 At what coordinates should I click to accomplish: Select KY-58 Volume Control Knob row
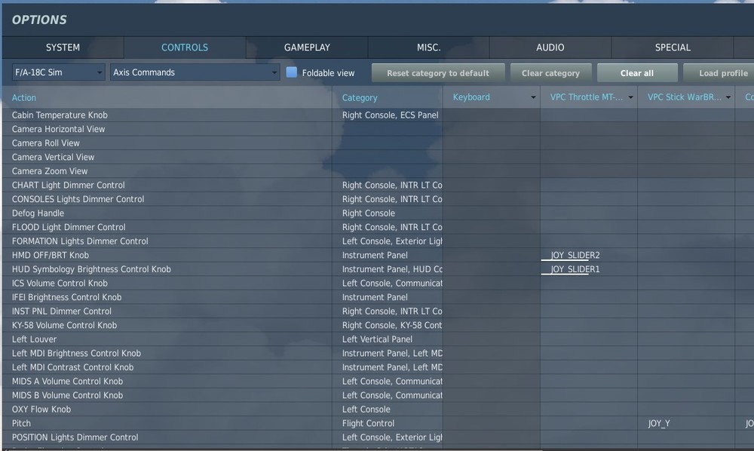click(x=167, y=325)
